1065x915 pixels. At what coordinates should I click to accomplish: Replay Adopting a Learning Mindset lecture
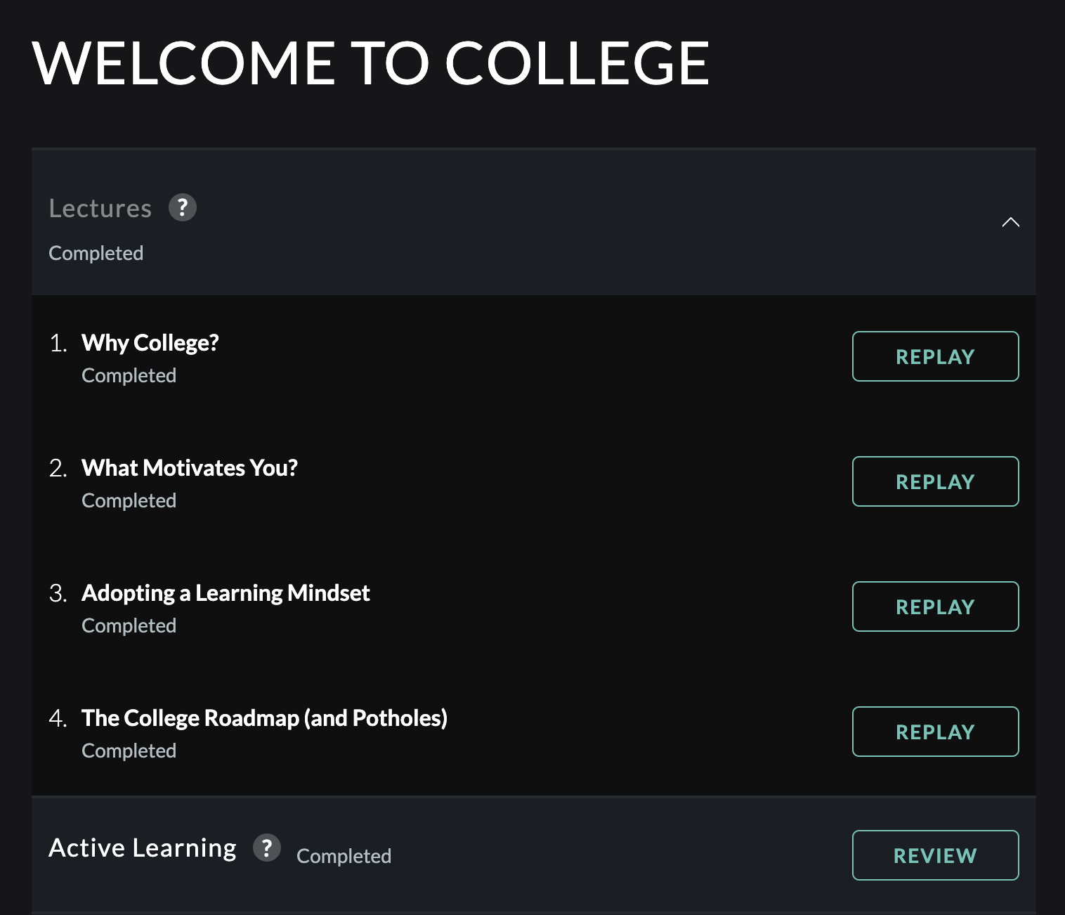(x=935, y=606)
